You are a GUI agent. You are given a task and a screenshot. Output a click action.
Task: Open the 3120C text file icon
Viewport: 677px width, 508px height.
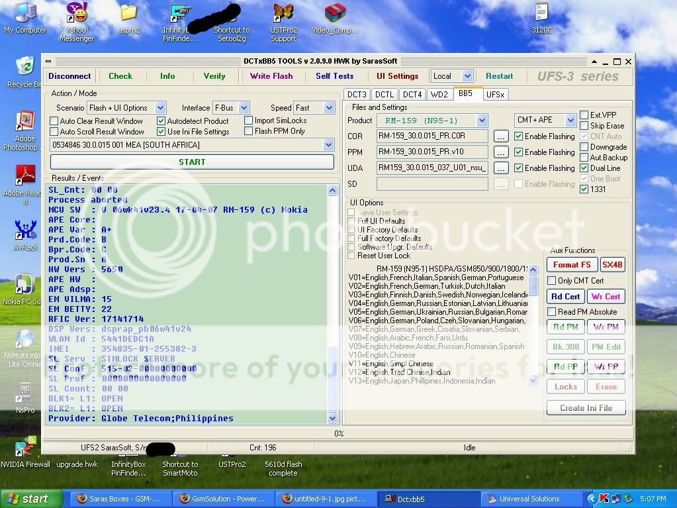[541, 18]
